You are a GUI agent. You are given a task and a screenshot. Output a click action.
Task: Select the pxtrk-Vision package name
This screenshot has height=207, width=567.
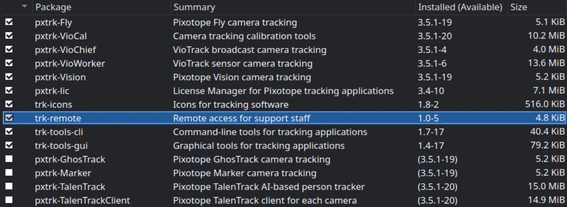coord(60,77)
